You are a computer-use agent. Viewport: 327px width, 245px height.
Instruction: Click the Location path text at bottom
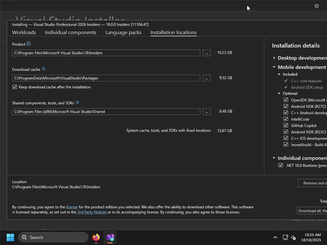56,187
